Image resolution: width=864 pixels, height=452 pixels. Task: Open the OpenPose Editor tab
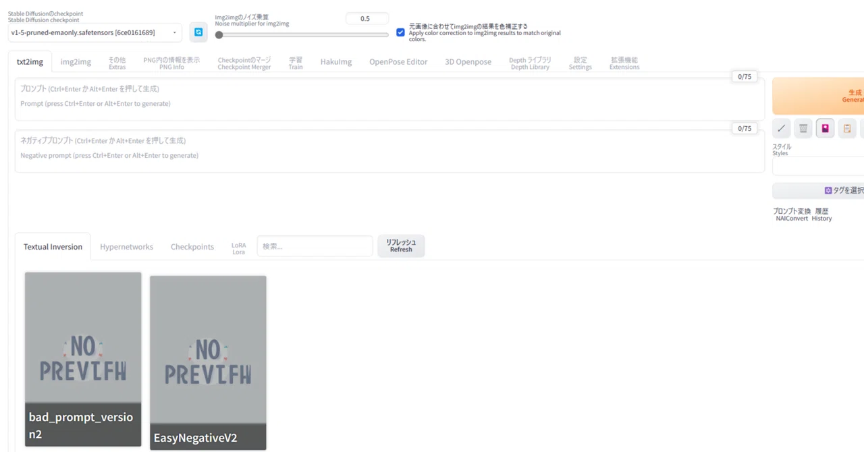pos(398,62)
